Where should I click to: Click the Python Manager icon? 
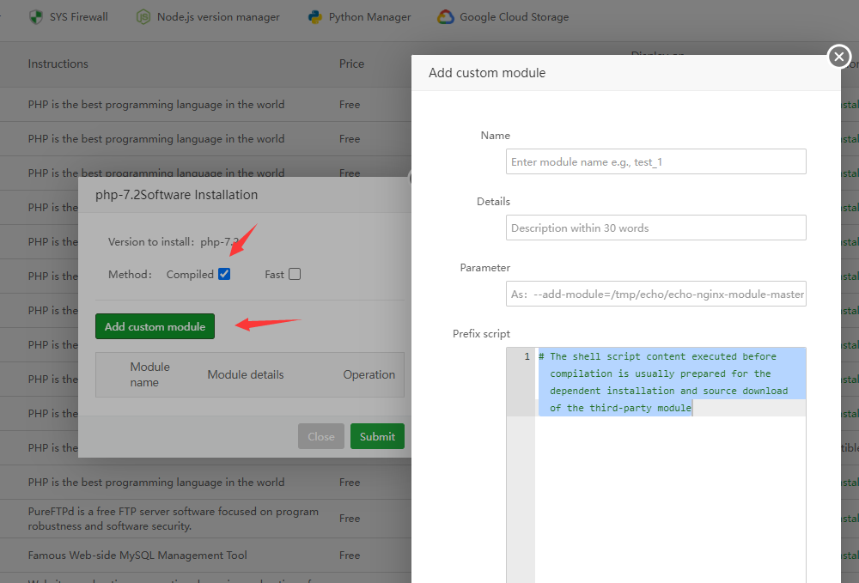315,17
